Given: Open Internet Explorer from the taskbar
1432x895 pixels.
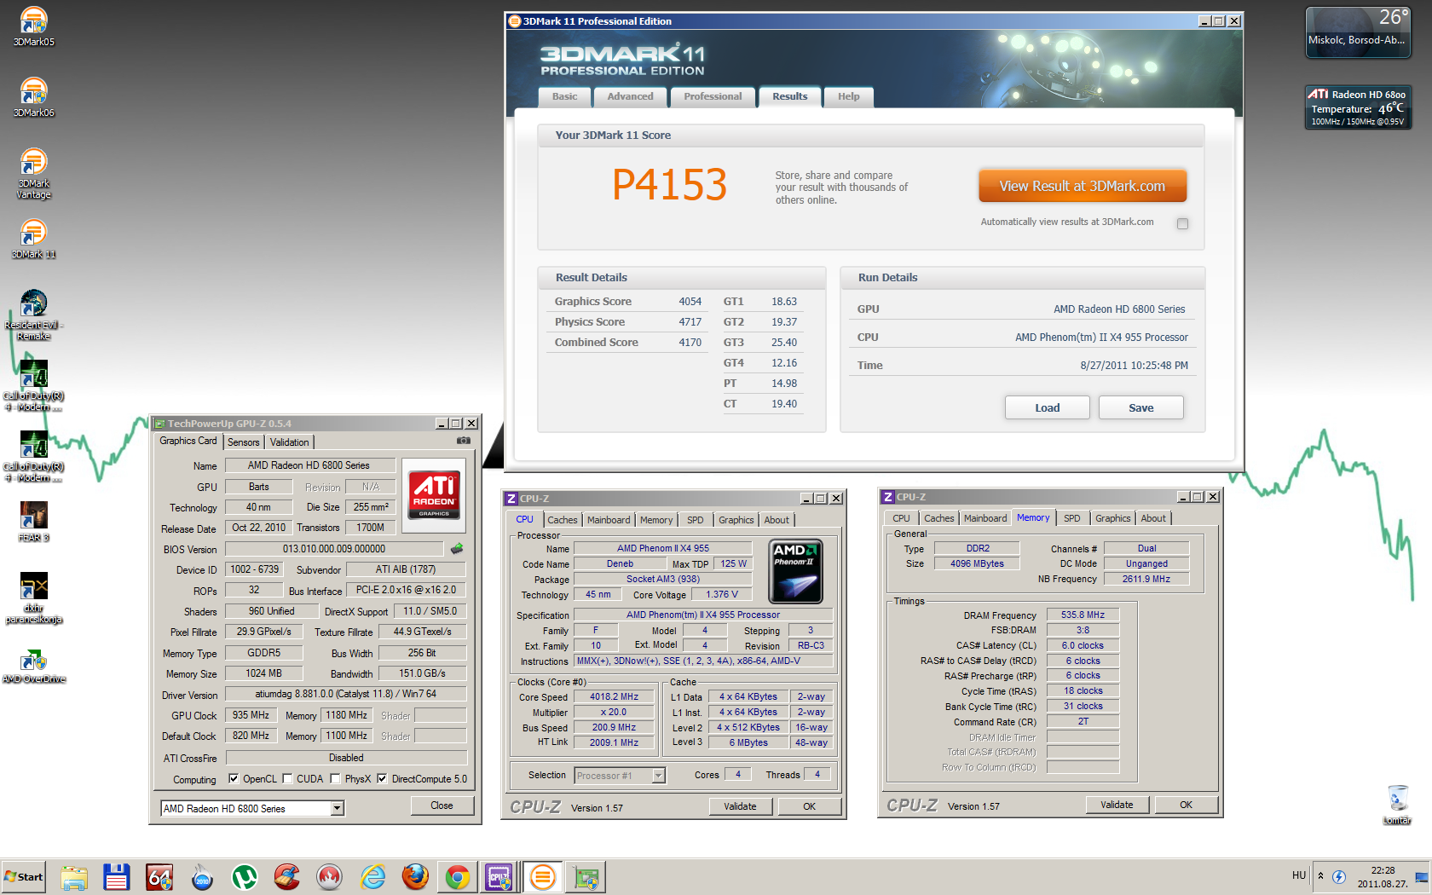Looking at the screenshot, I should point(372,876).
